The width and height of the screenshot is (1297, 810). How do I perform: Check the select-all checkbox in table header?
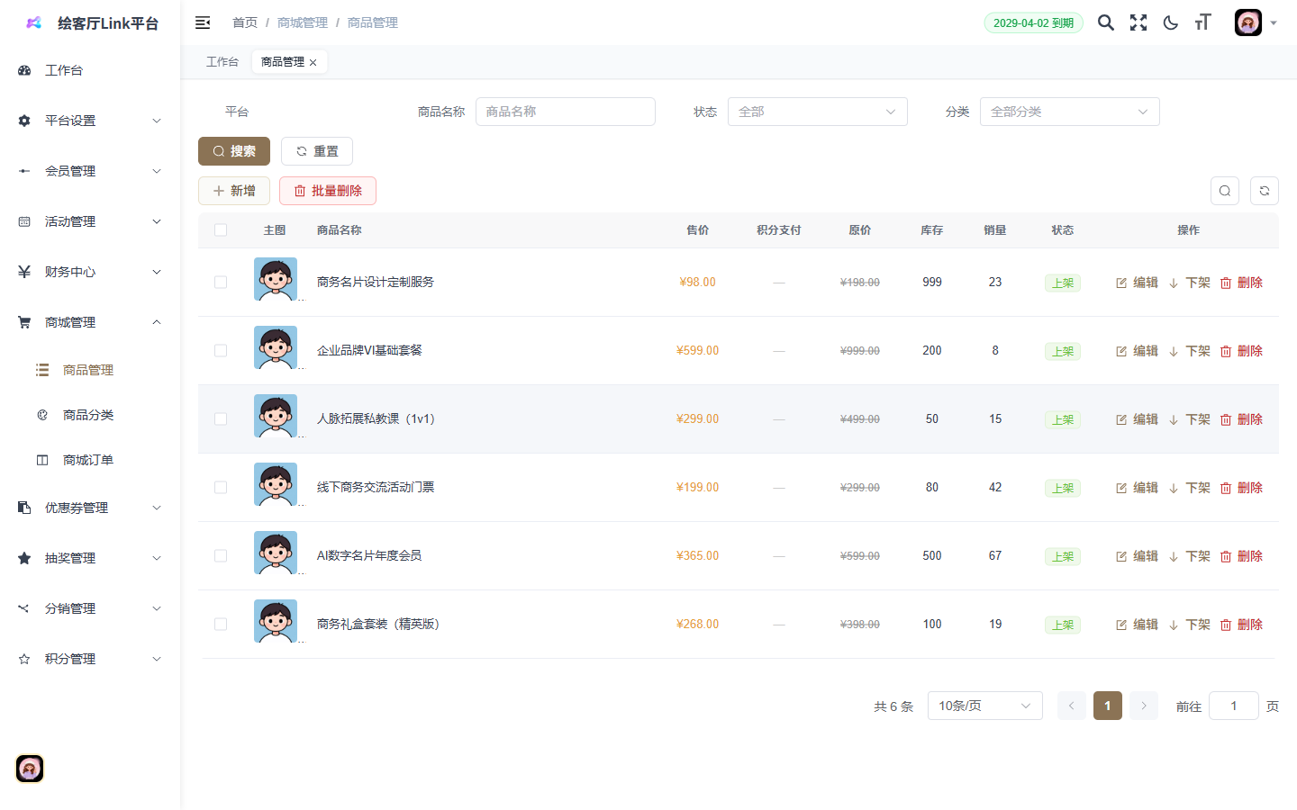point(221,229)
